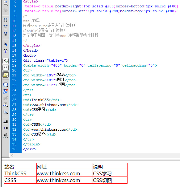The width and height of the screenshot is (180, 187).
Task: Click the .table-c table td CSS rule
Action: [x=99, y=11]
